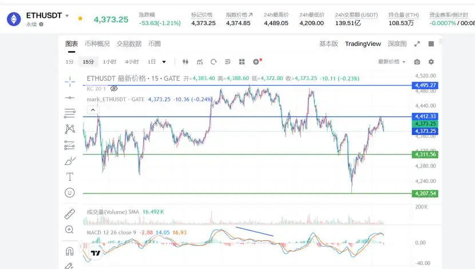The image size is (475, 269).
Task: Activate the zoom in tool
Action: coord(69,230)
